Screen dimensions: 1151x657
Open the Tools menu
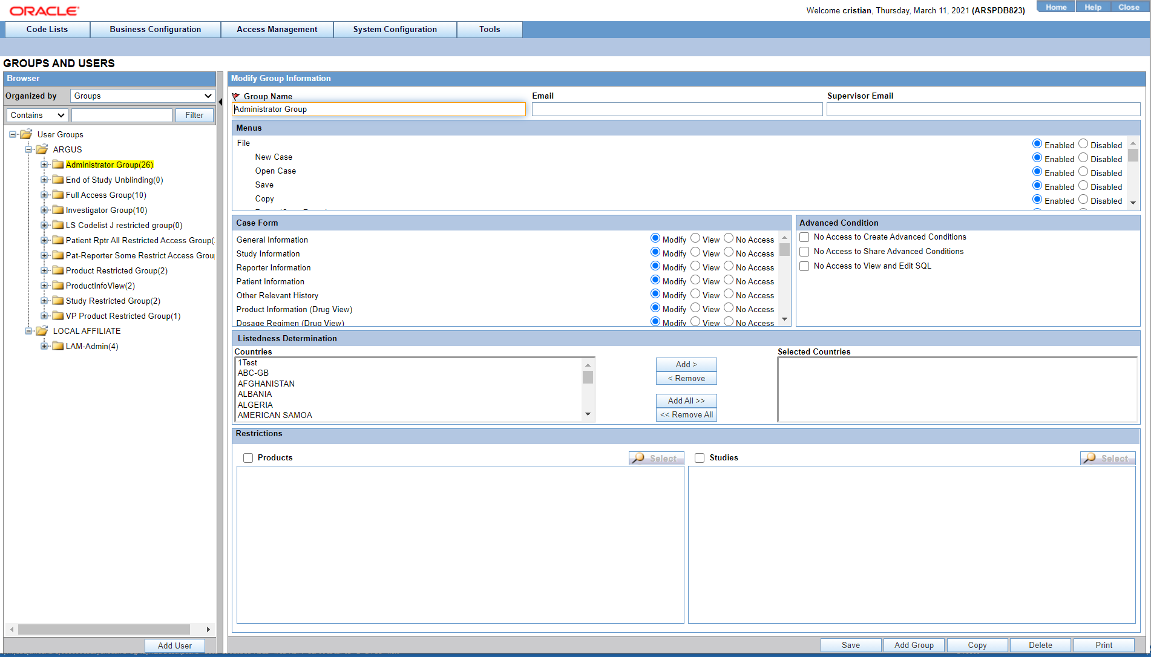pyautogui.click(x=490, y=30)
